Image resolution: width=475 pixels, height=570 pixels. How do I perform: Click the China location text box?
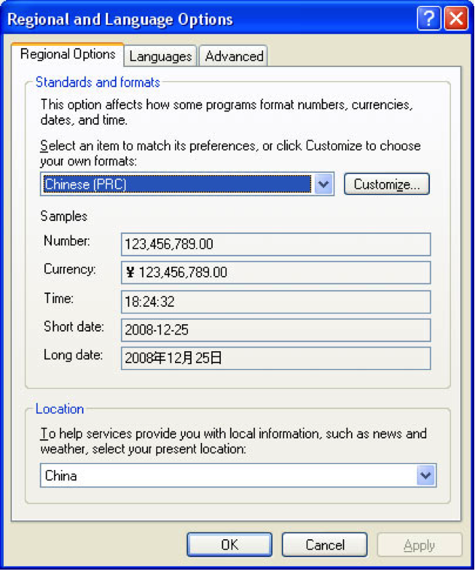tap(228, 475)
